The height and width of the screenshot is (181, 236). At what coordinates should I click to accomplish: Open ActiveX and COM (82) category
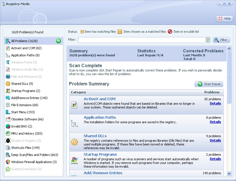click(34, 48)
